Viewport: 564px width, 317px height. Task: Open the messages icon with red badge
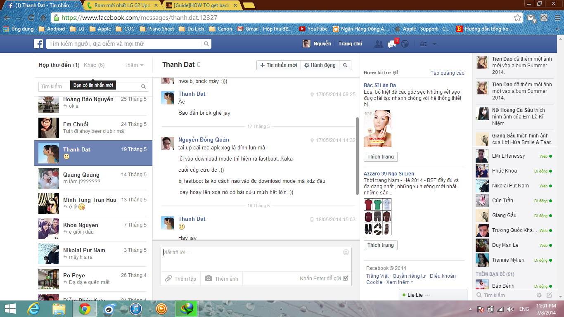pyautogui.click(x=392, y=44)
